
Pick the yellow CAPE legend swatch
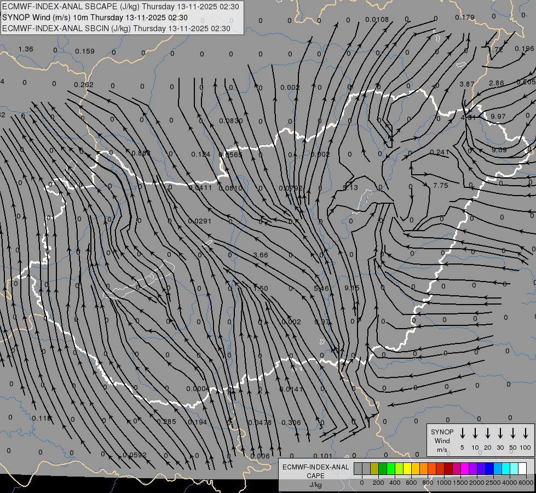coord(407,469)
